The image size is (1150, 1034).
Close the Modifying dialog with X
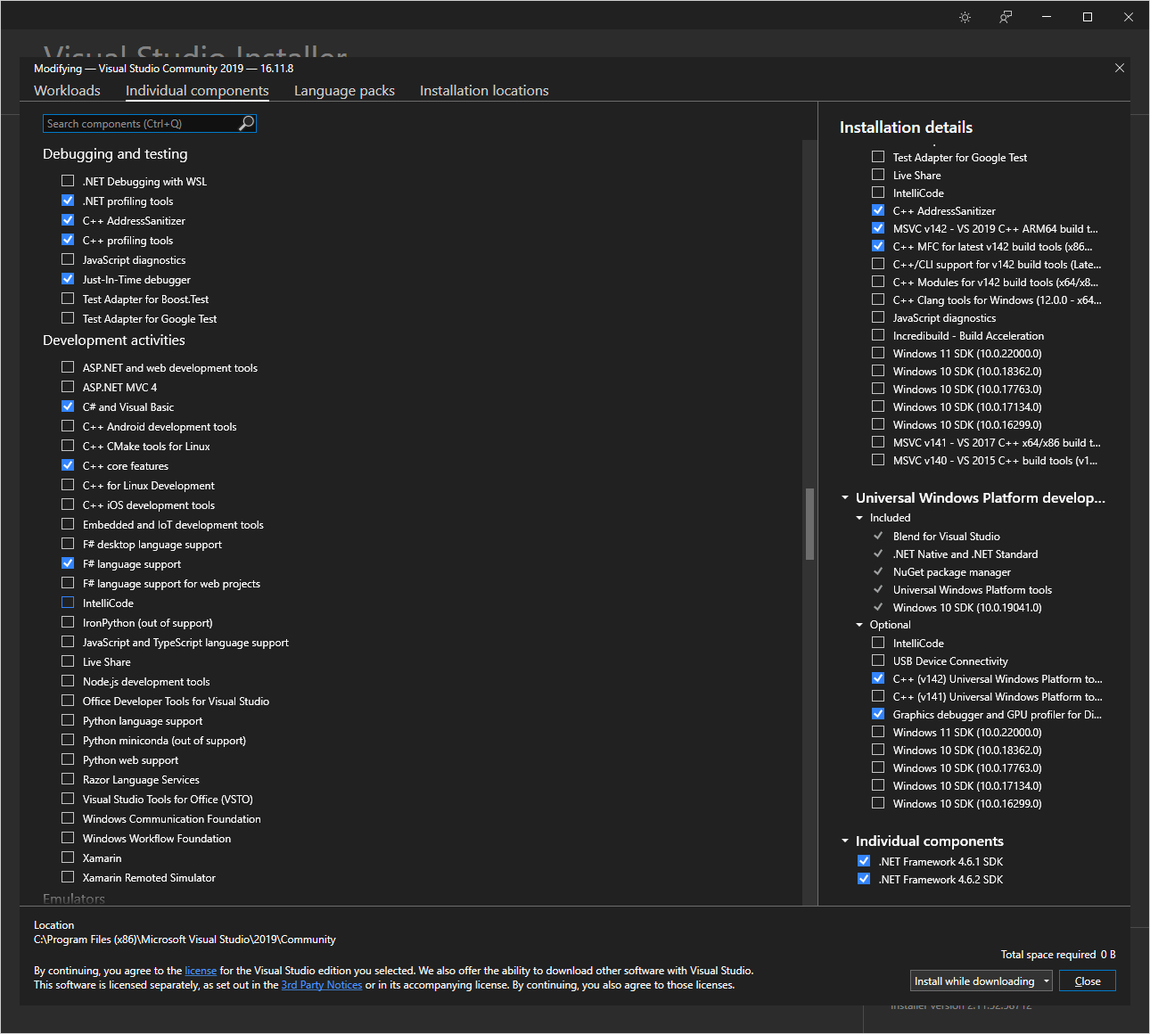[1120, 68]
